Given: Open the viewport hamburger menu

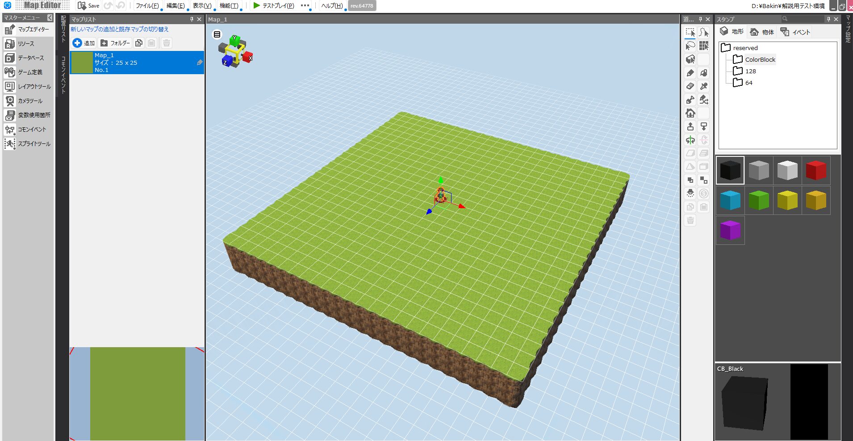Looking at the screenshot, I should tap(217, 34).
